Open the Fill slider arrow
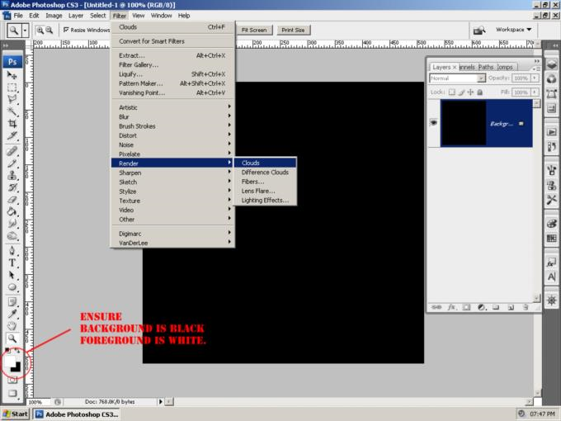561x421 pixels. (x=535, y=92)
